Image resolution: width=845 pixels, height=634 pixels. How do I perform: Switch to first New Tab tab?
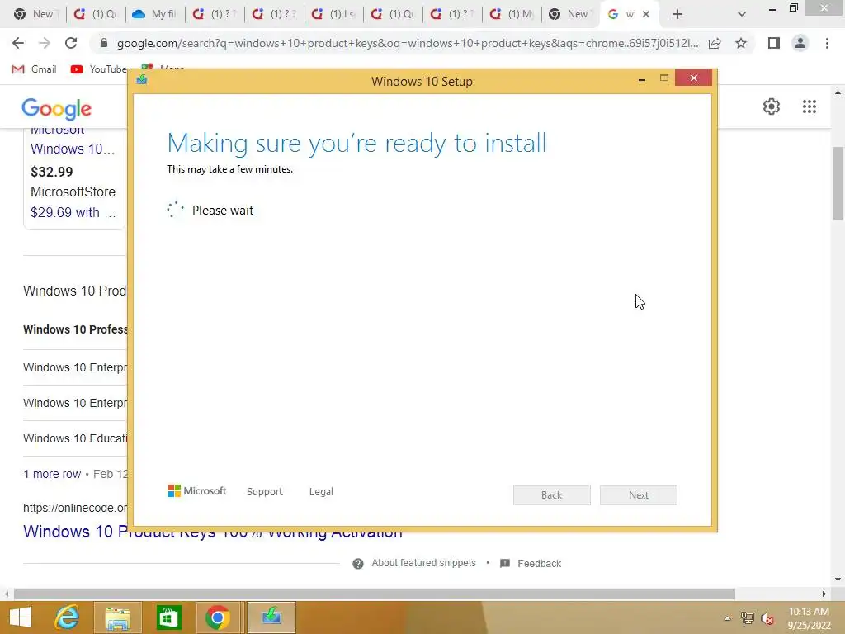(x=35, y=15)
